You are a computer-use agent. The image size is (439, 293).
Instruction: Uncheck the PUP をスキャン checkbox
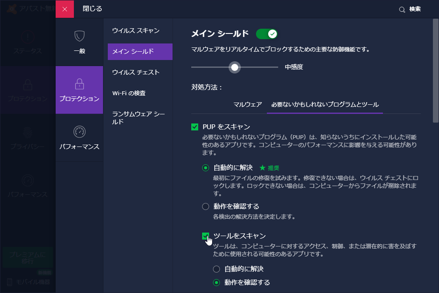194,127
